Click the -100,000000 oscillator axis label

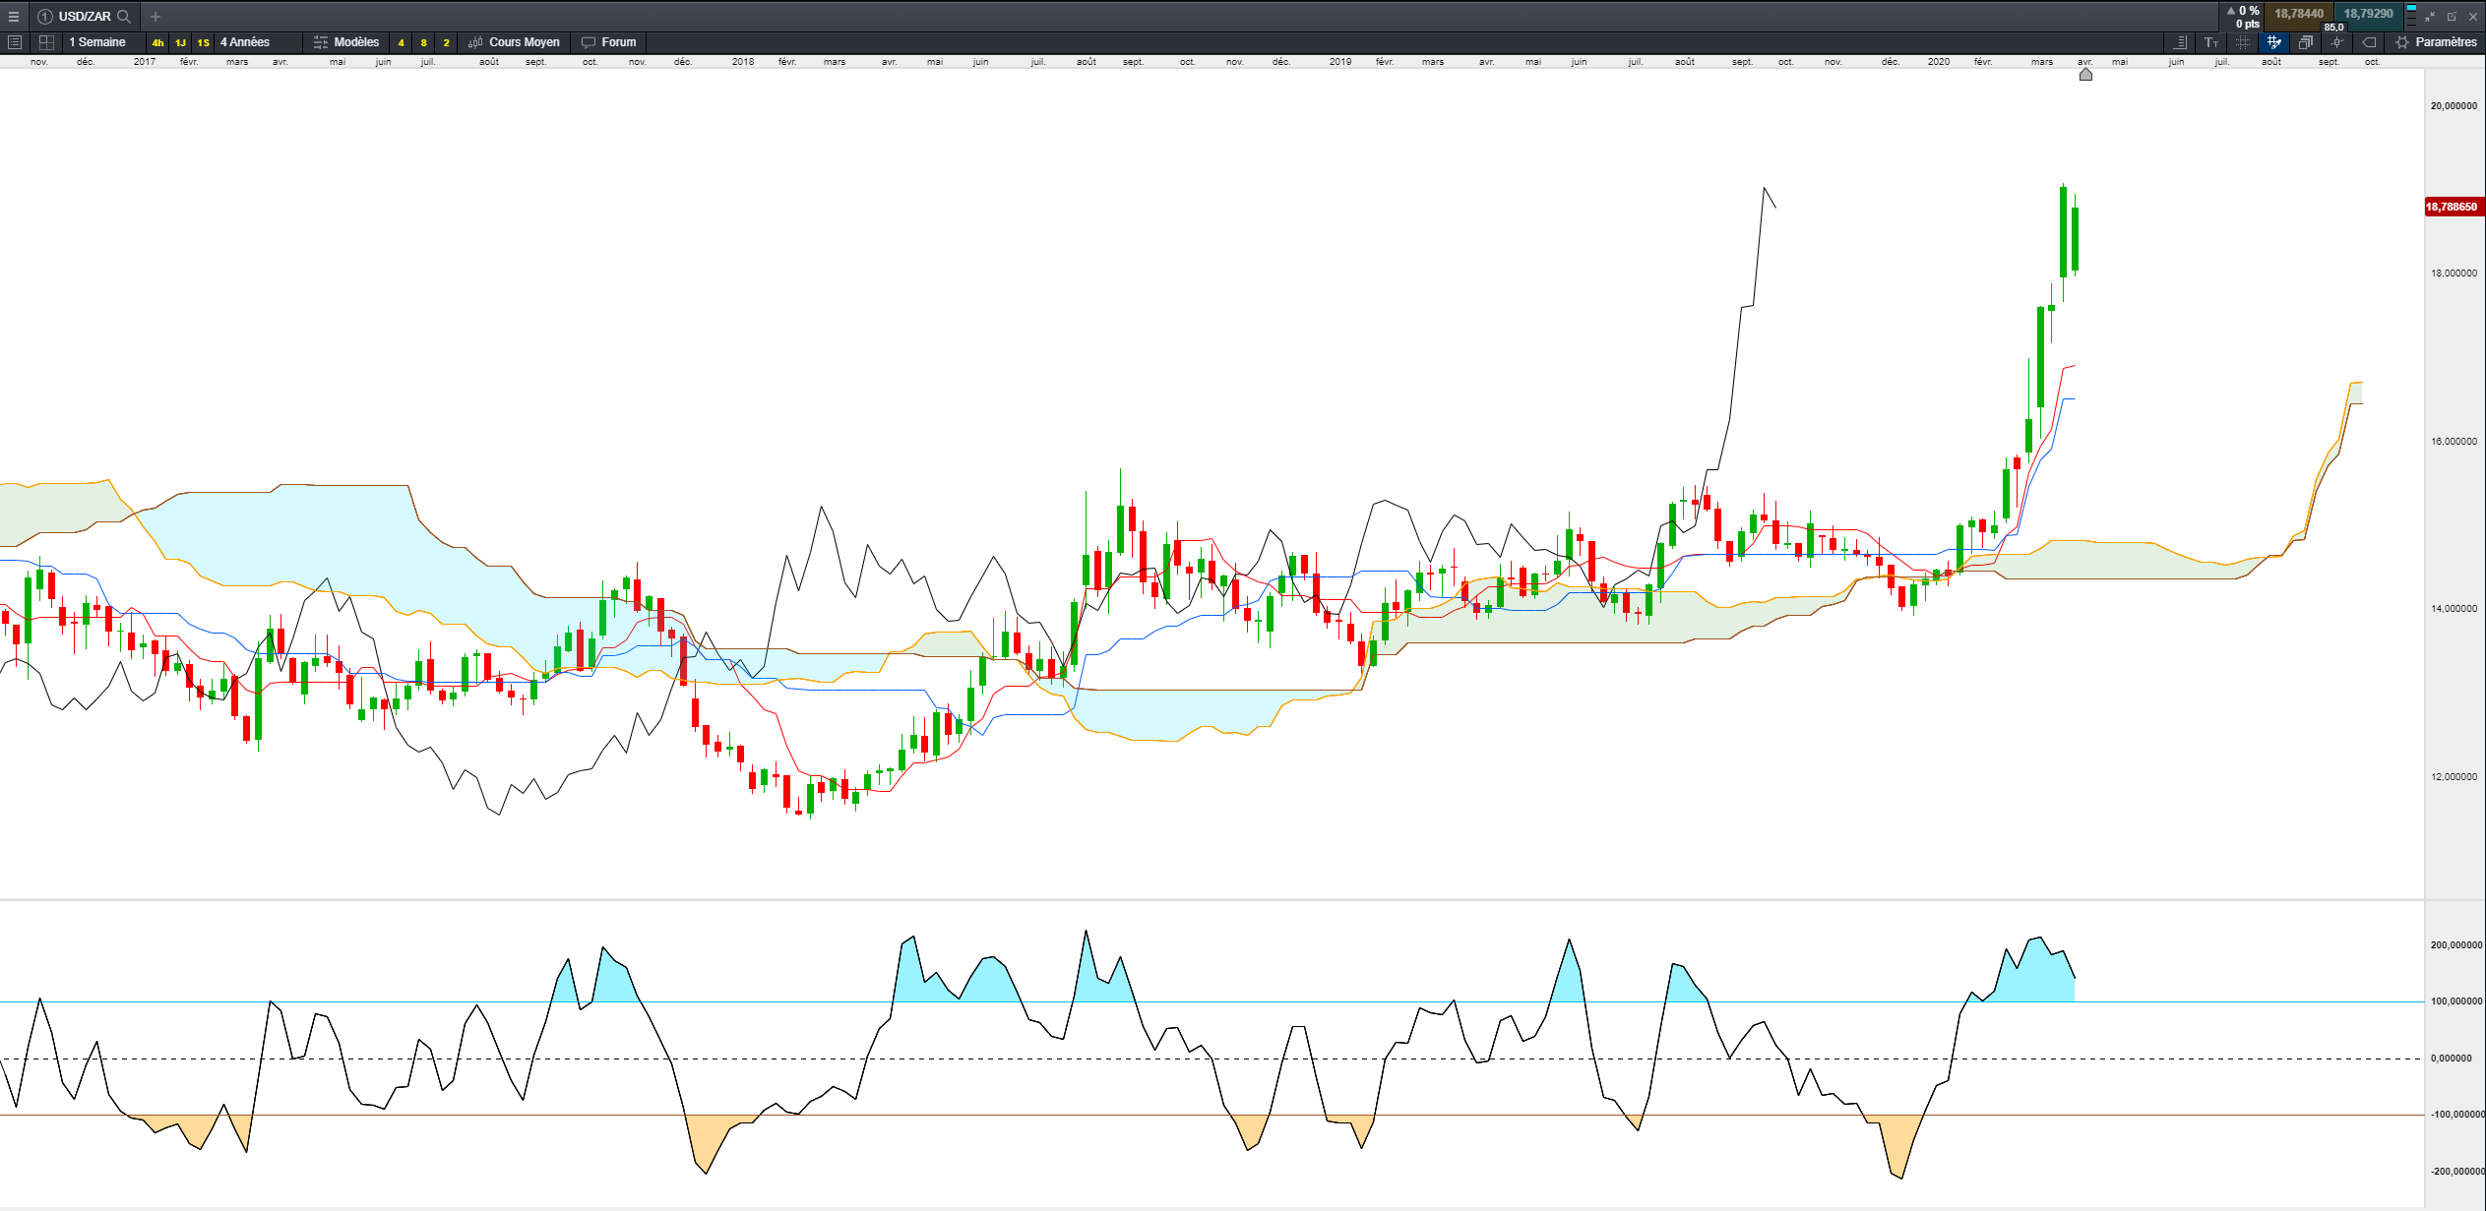coord(2456,1114)
